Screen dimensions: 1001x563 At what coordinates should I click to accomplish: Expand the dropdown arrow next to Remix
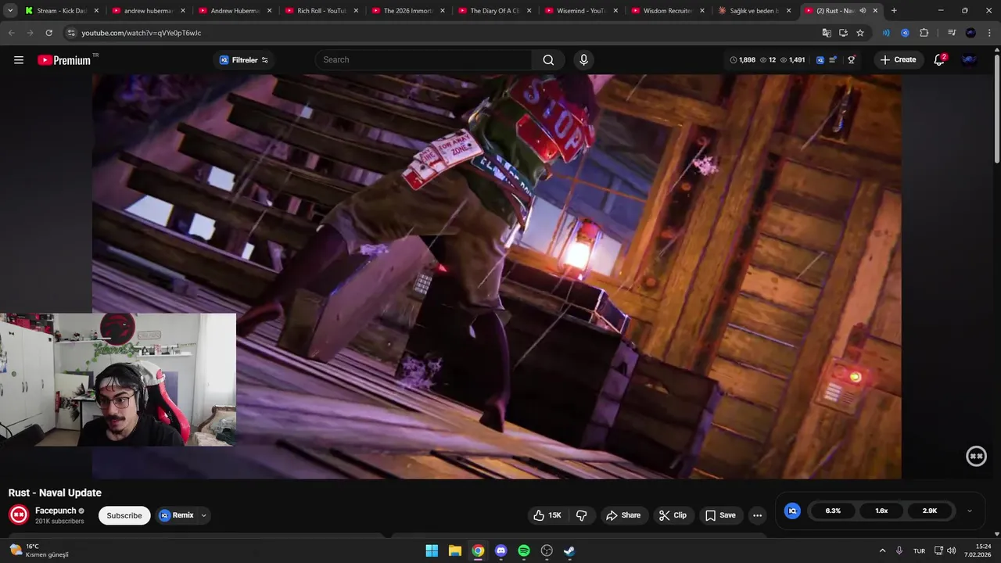click(x=204, y=515)
